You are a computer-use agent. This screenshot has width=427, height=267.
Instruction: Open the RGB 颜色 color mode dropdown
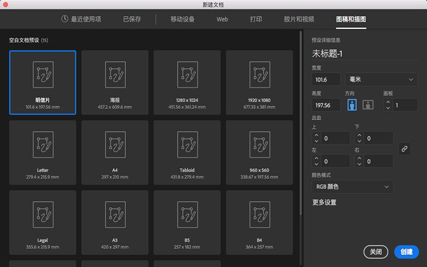point(352,186)
